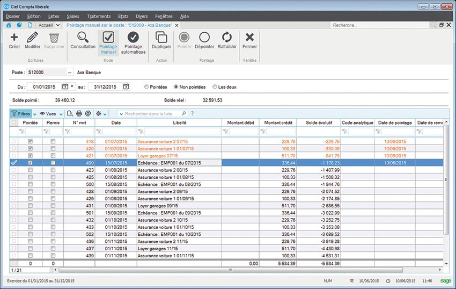
Task: Open the Vues dropdown arrow
Action: pyautogui.click(x=61, y=114)
